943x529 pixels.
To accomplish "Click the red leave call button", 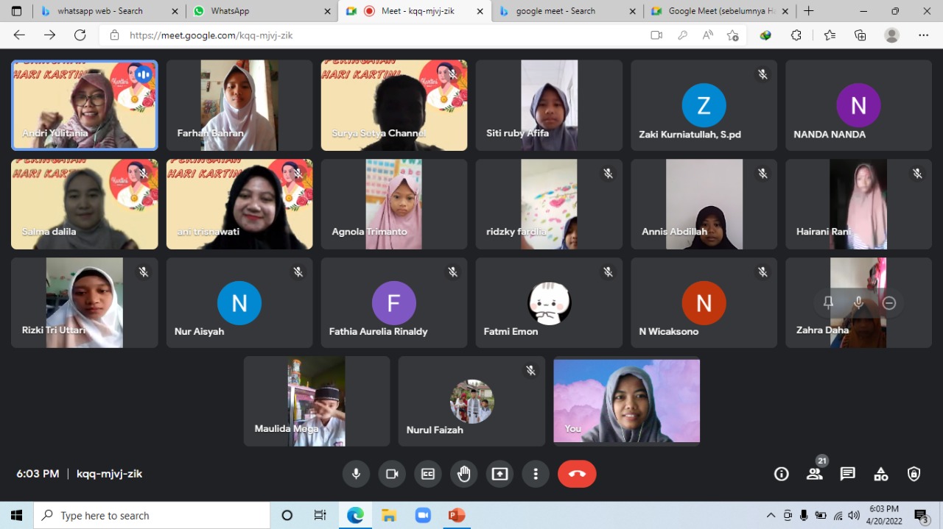I will pyautogui.click(x=577, y=474).
